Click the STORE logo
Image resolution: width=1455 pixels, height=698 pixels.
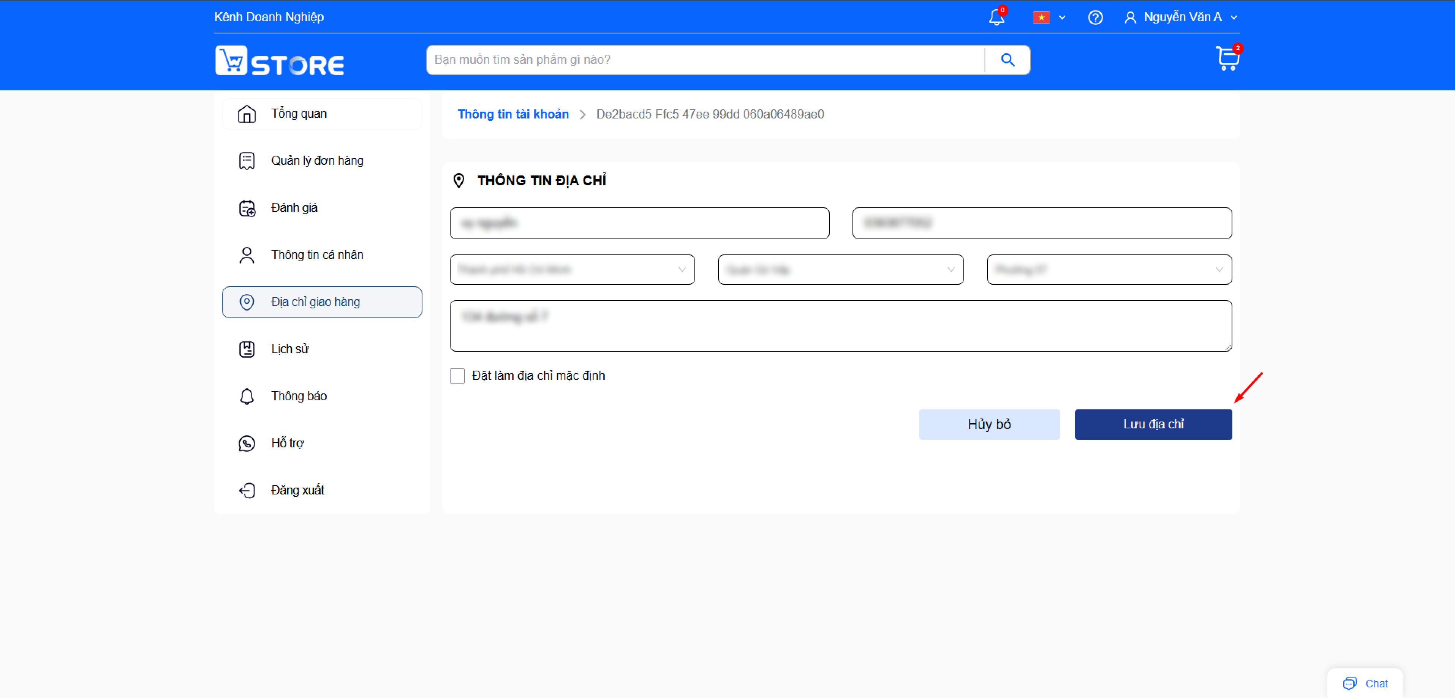point(280,60)
